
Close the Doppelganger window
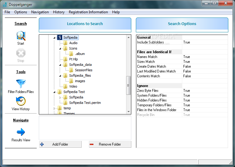tap(226, 3)
